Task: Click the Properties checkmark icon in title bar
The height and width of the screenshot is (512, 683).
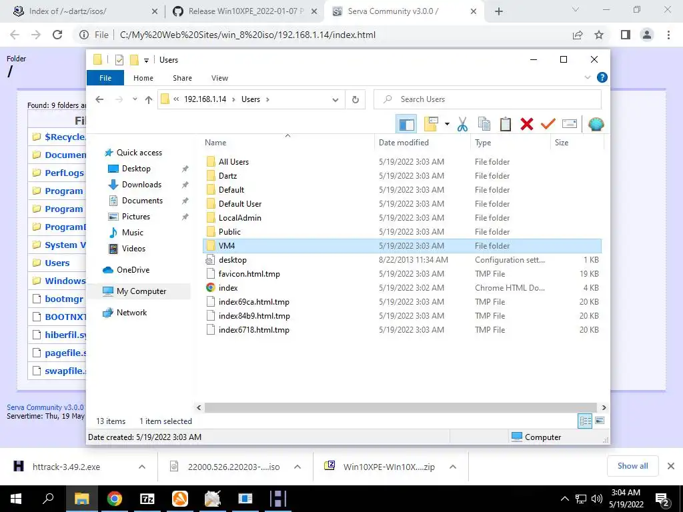Action: [119, 59]
